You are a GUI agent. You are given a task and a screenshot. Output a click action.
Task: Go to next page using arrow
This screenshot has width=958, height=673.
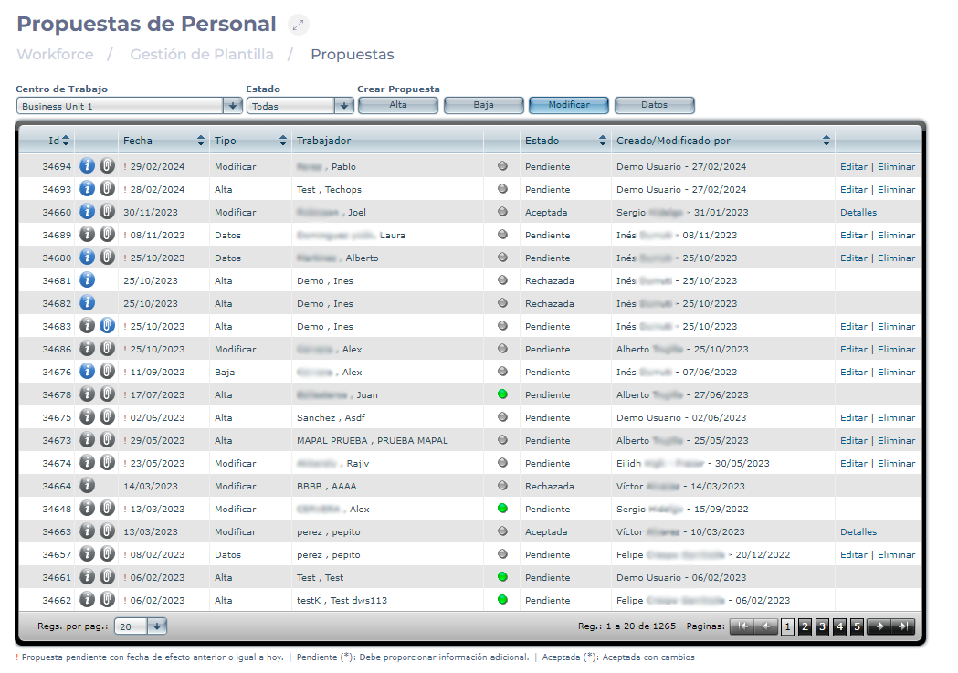pyautogui.click(x=880, y=626)
